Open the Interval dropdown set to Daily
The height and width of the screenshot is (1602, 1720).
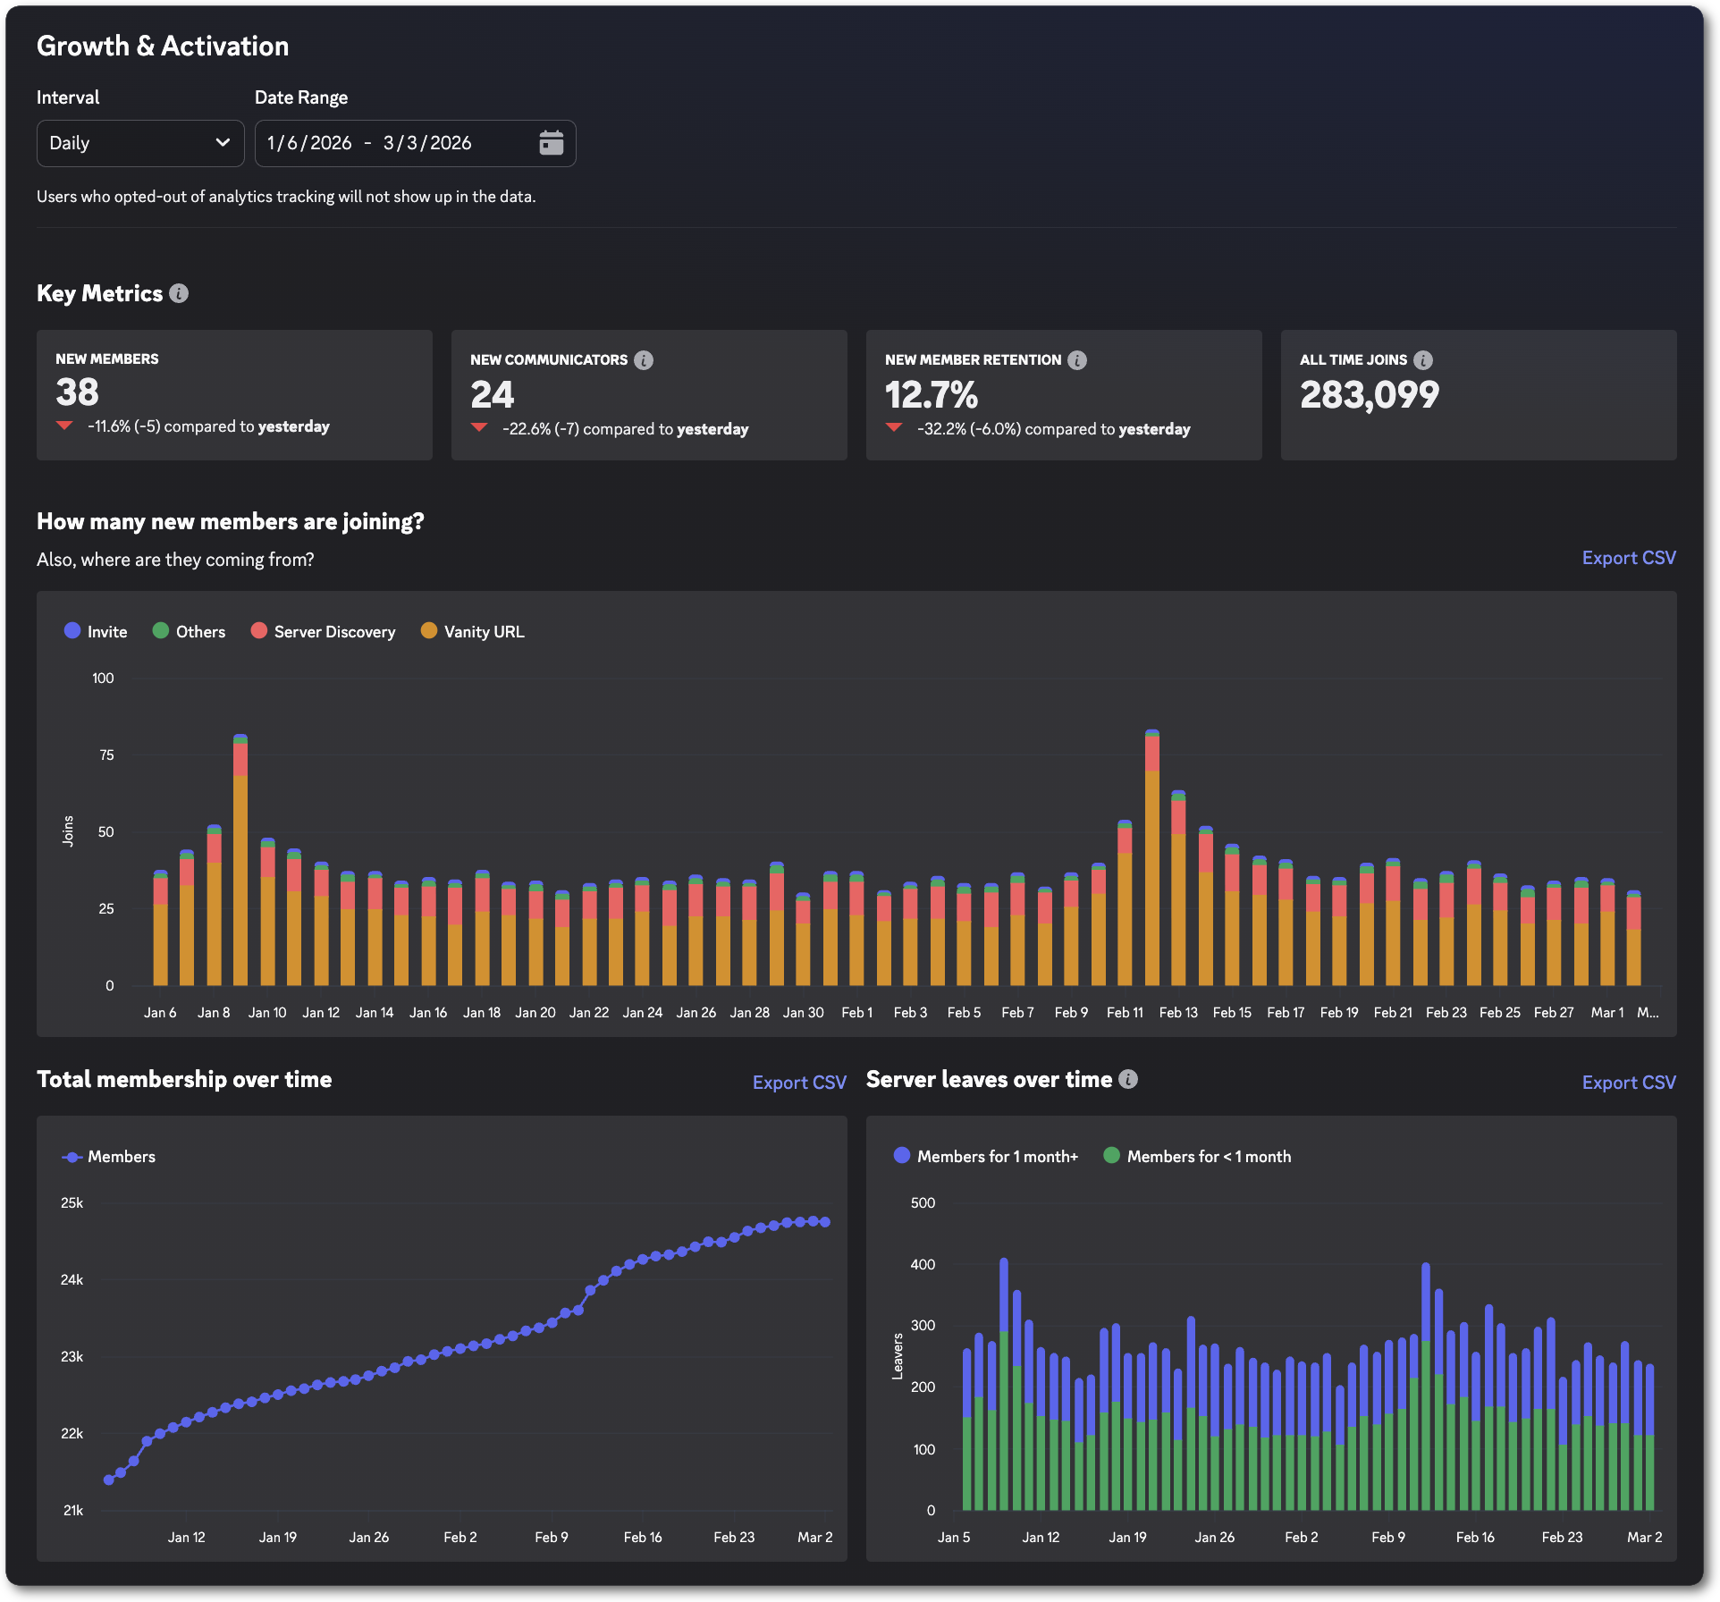point(139,142)
